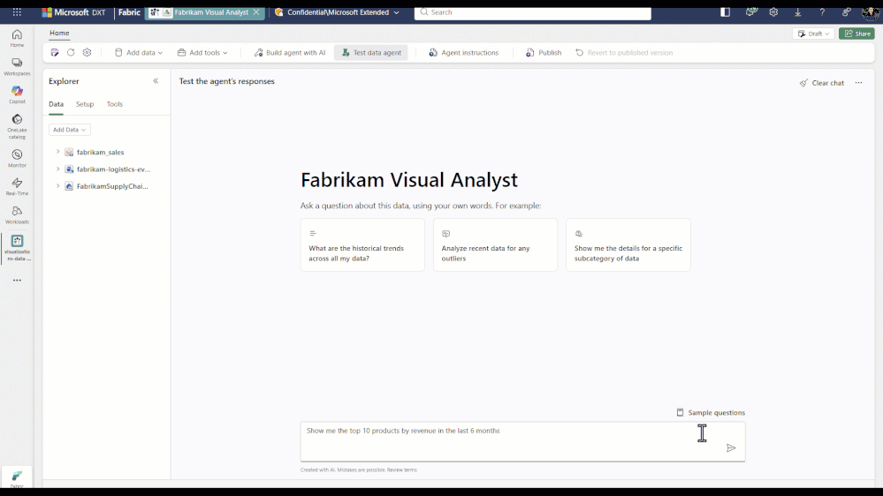The image size is (883, 496).
Task: Click the new chat edit icon in toolbar
Action: 55,52
